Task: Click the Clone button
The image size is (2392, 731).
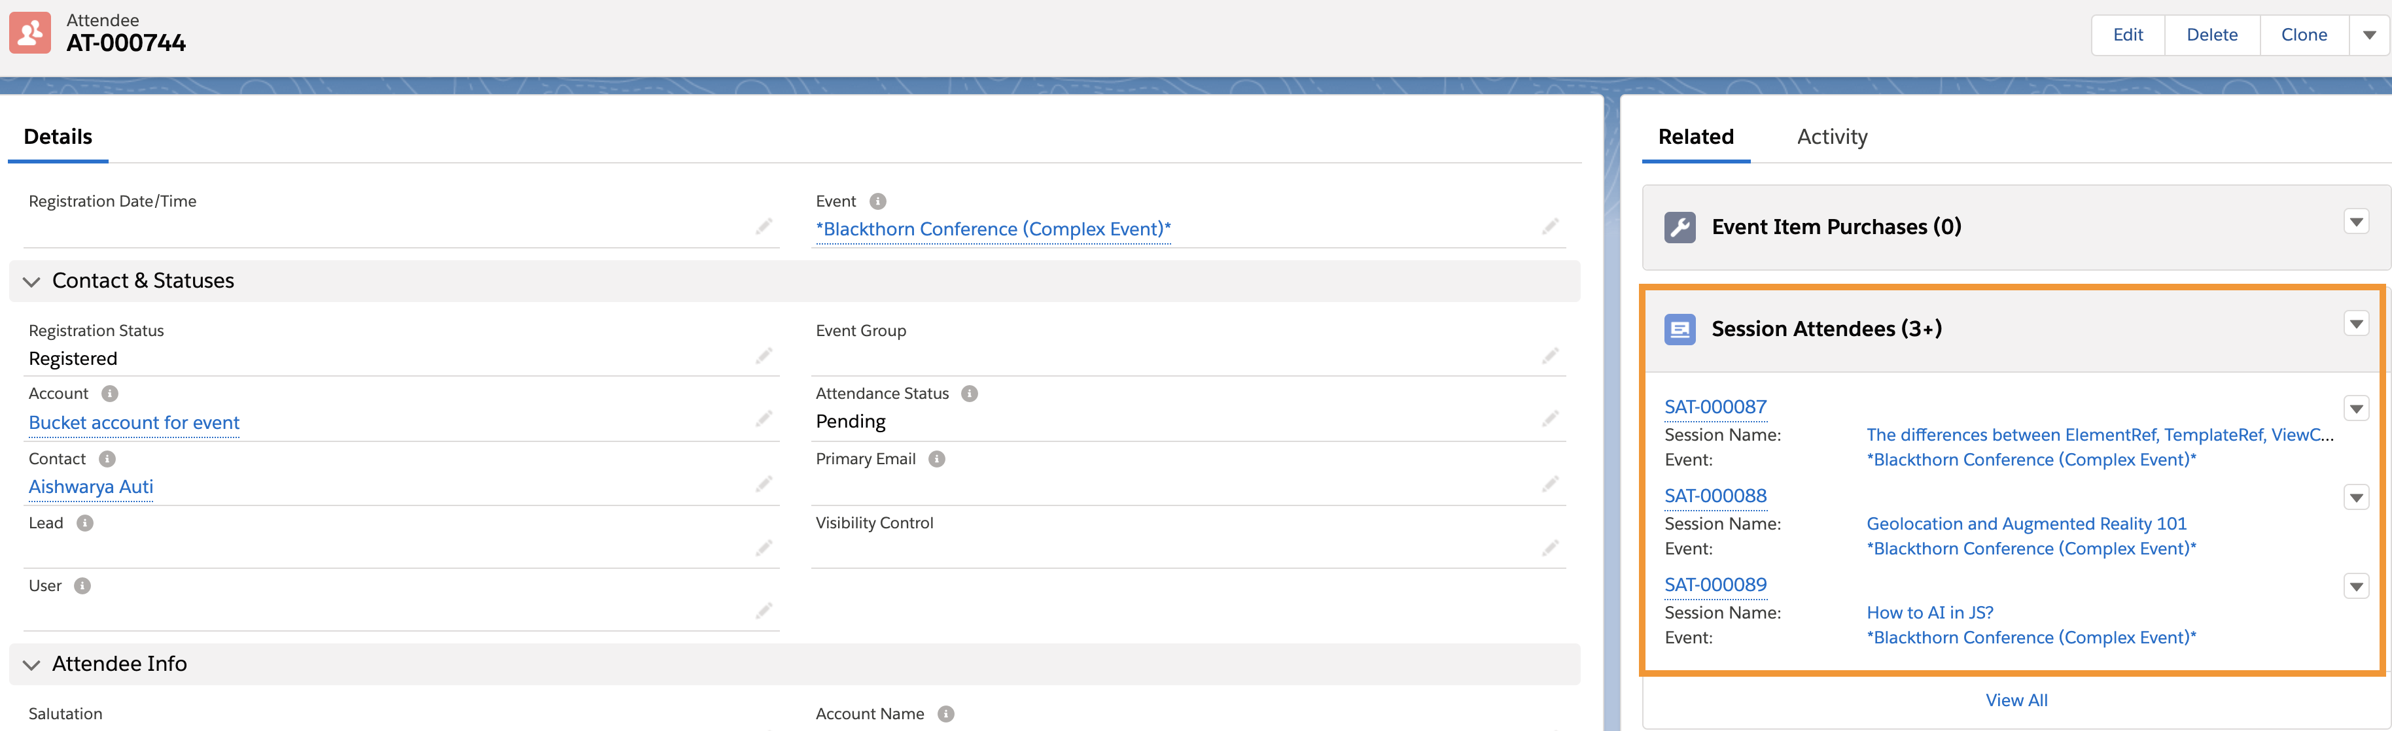Action: coord(2304,35)
